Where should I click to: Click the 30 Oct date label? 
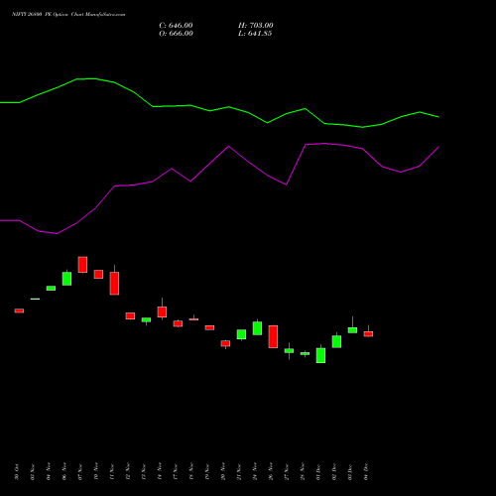coord(17,472)
